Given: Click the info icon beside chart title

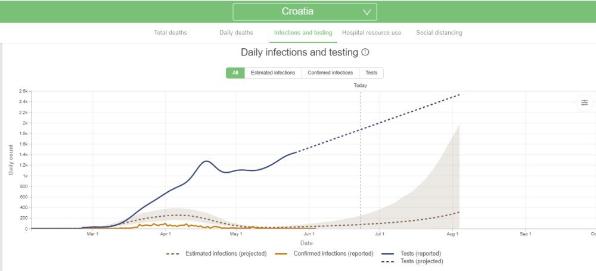Looking at the screenshot, I should click(x=365, y=52).
